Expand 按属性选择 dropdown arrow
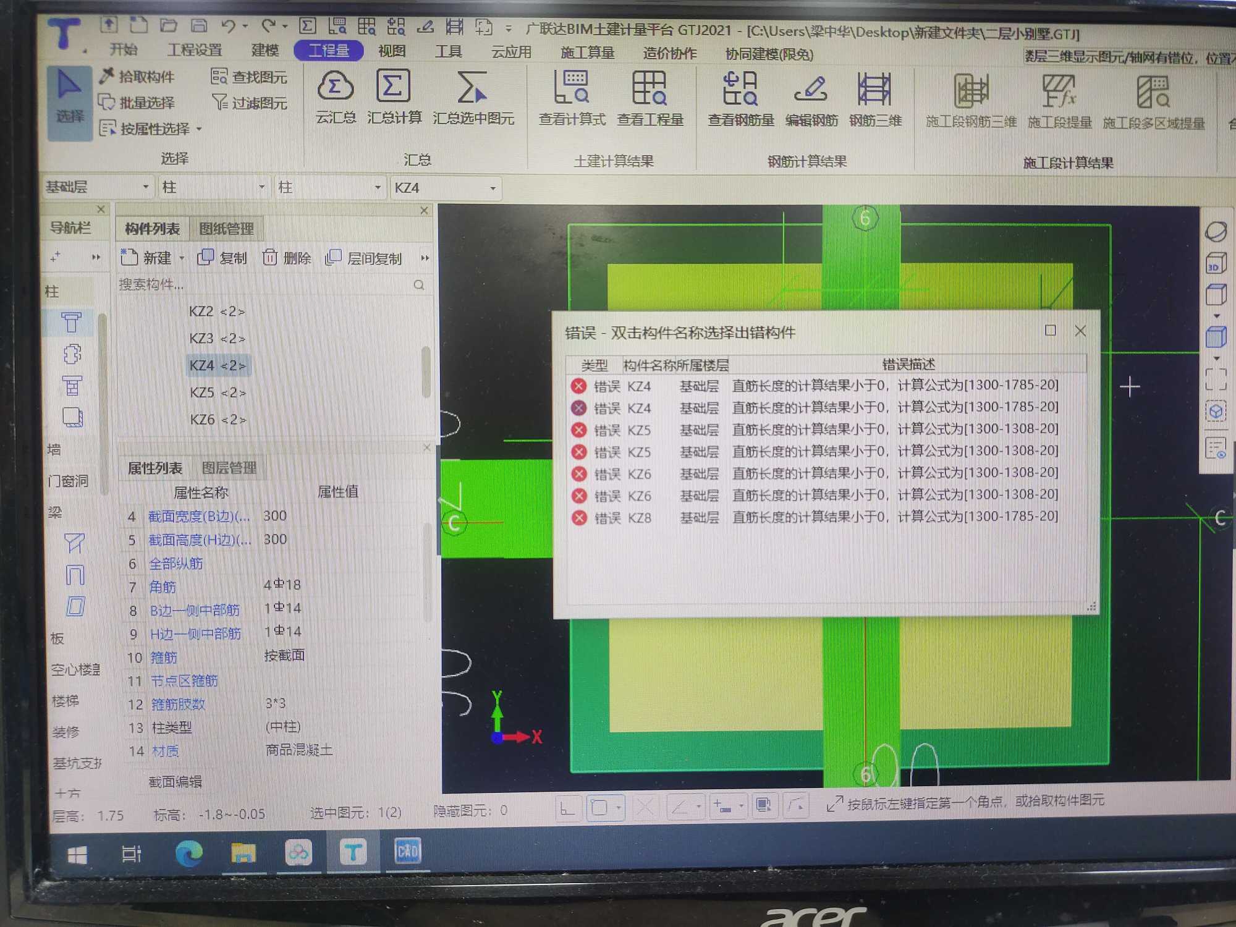The width and height of the screenshot is (1236, 927). click(x=199, y=129)
